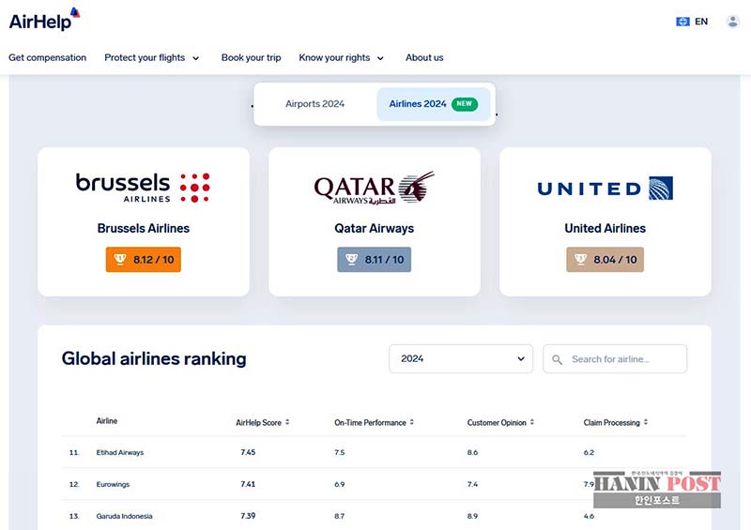The image size is (751, 530).
Task: Open the 2024 year dropdown
Action: point(461,359)
